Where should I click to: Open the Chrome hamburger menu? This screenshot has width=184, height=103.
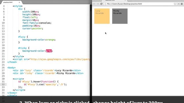point(182,4)
